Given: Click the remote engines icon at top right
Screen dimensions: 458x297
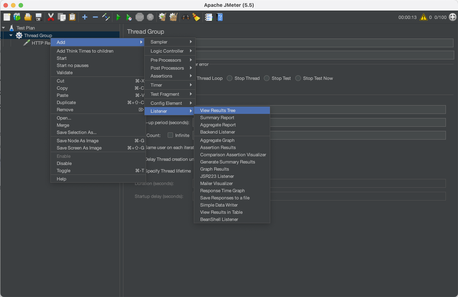Looking at the screenshot, I should point(453,17).
